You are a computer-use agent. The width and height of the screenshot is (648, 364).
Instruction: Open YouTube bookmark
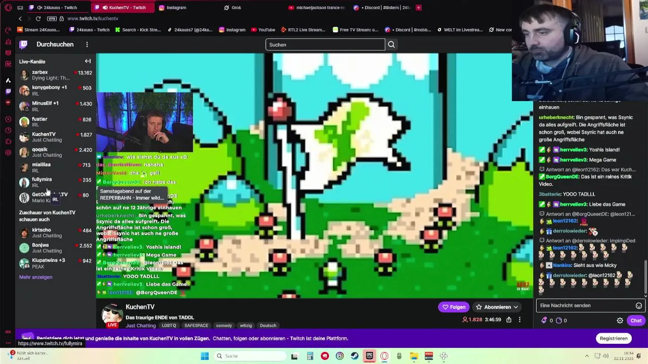click(x=262, y=30)
